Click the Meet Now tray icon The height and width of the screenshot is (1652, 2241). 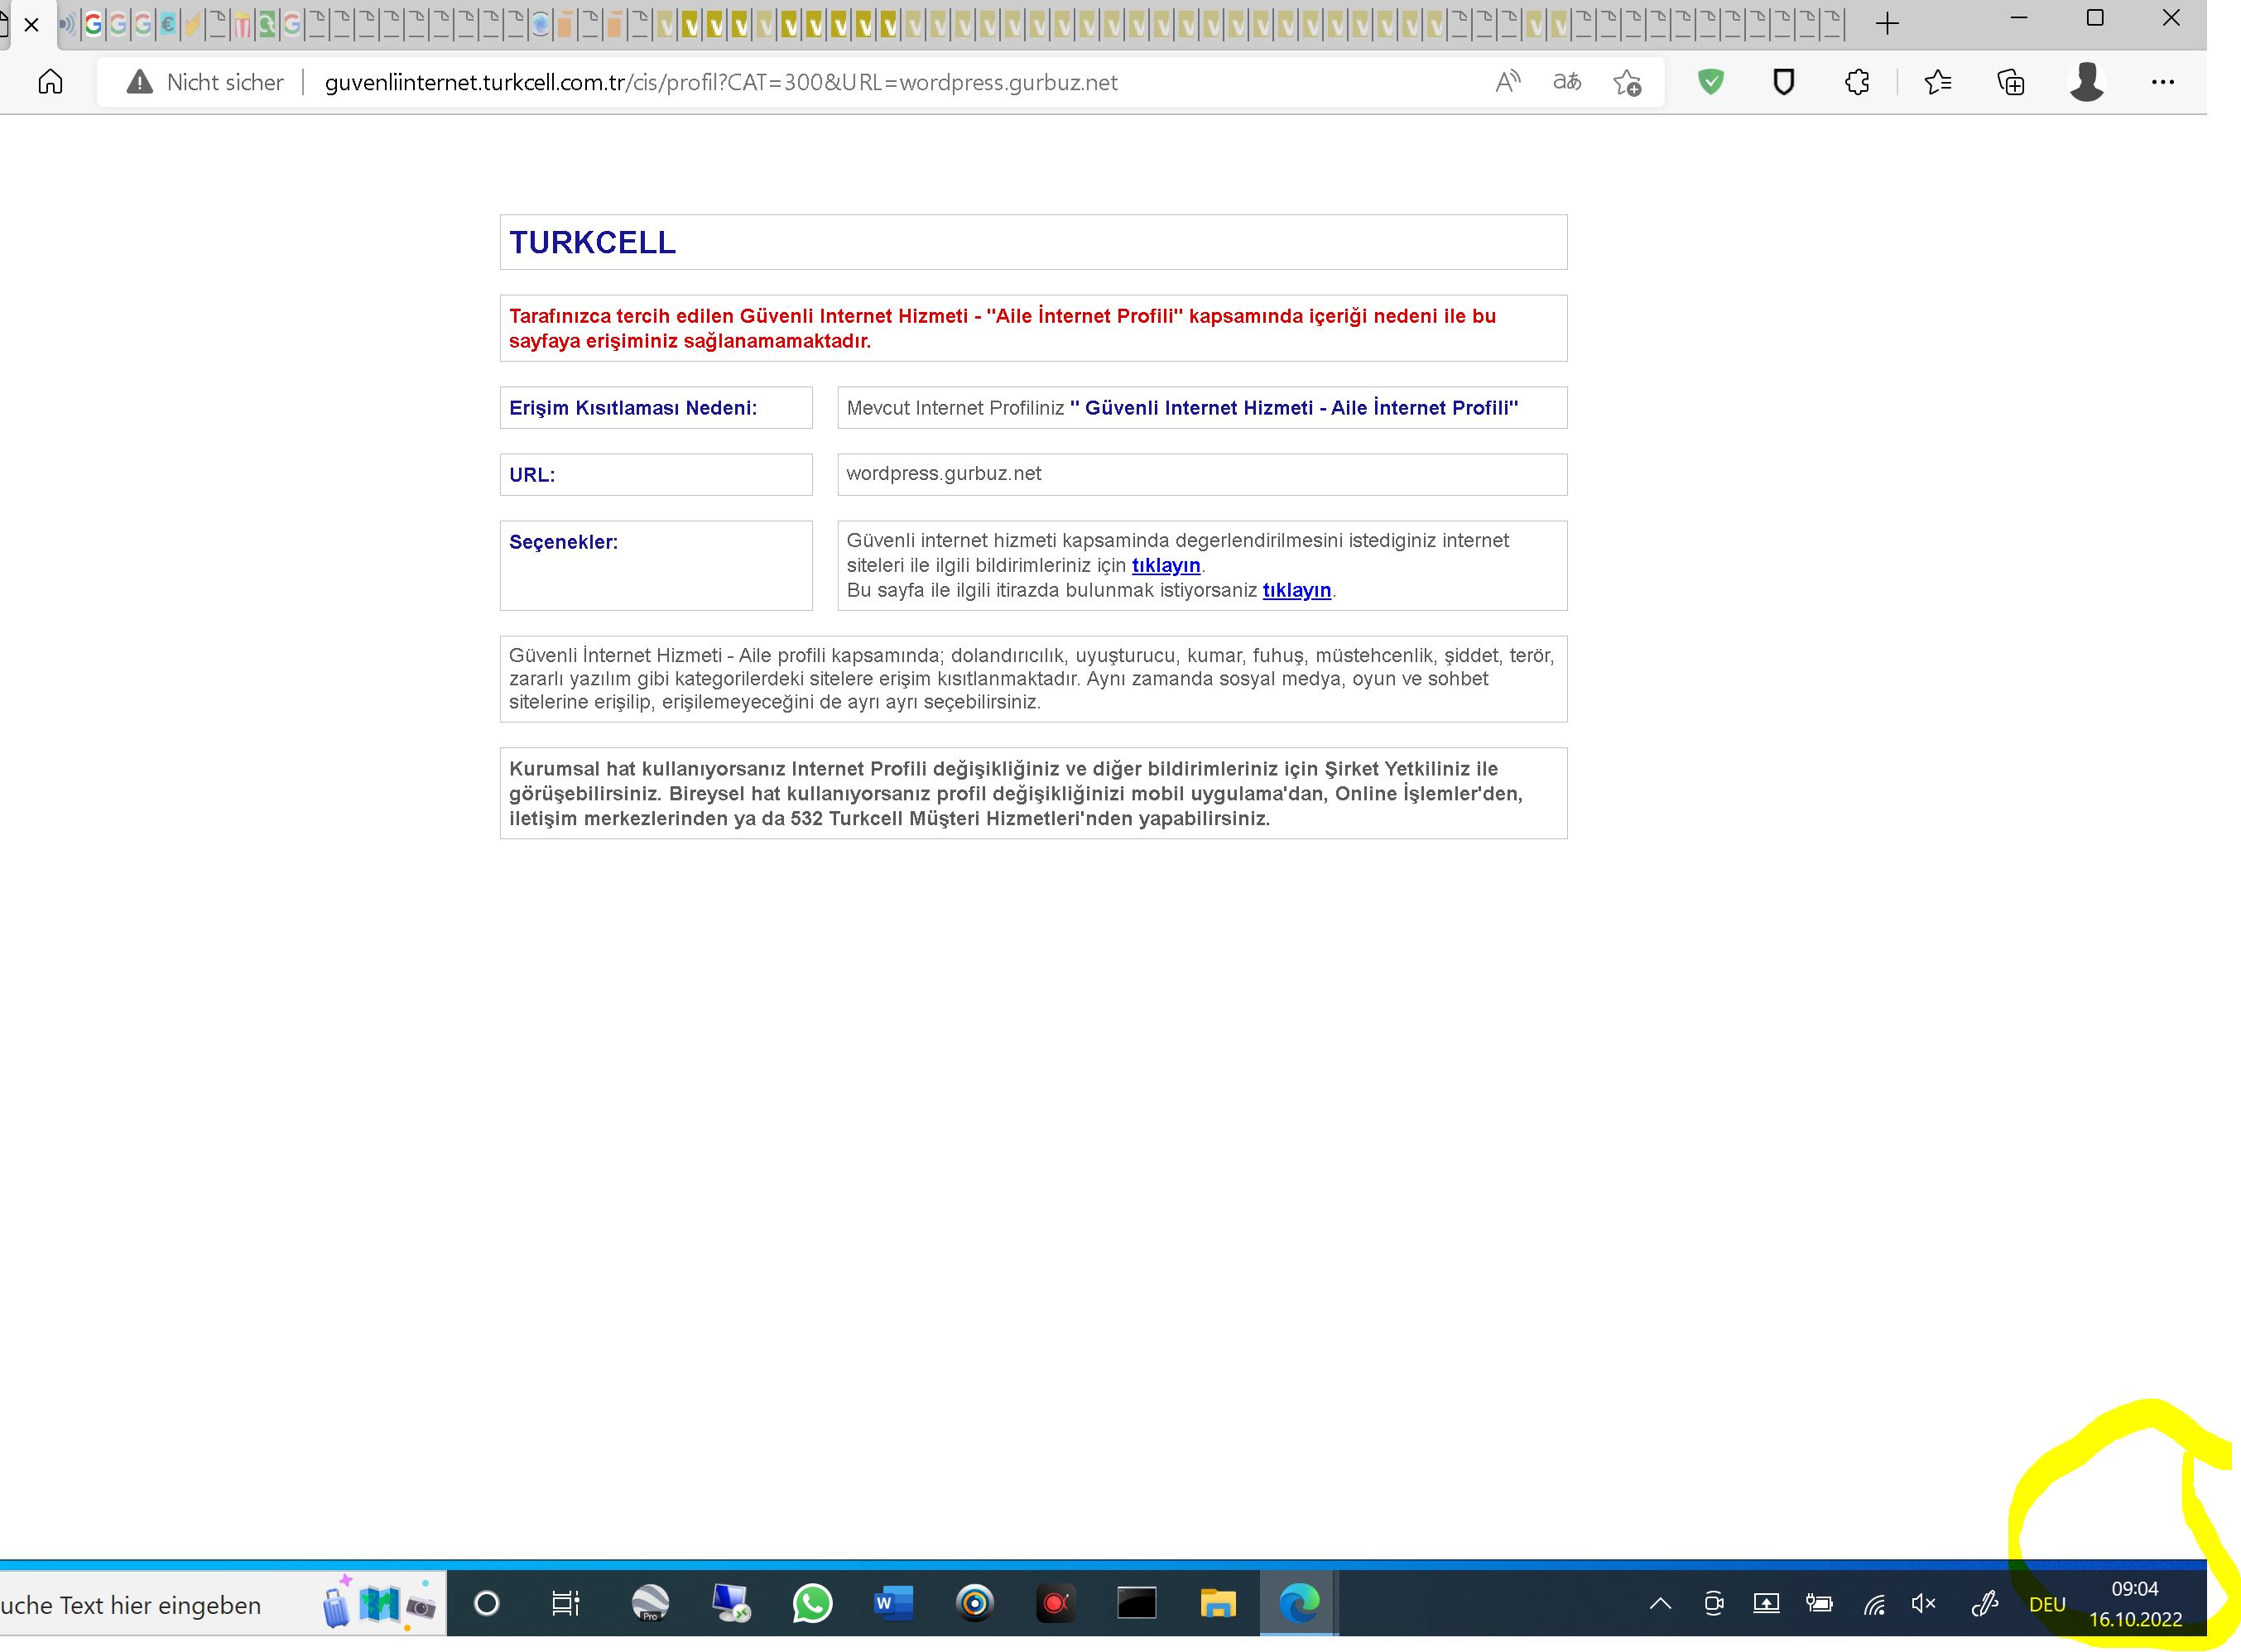pyautogui.click(x=1713, y=1604)
